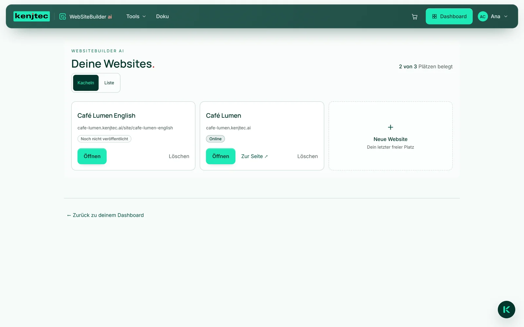Switch to Kacheln view
This screenshot has height=327, width=524.
(86, 83)
